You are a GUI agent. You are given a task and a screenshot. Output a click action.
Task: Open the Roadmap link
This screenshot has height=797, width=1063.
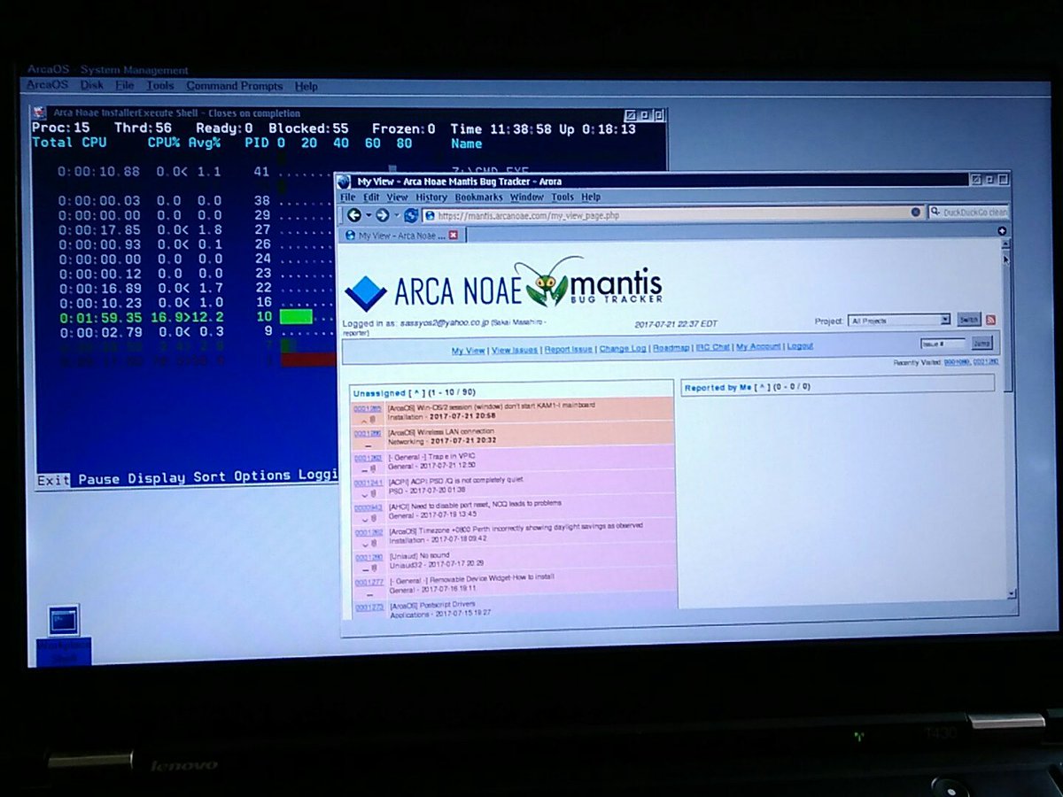click(x=671, y=348)
